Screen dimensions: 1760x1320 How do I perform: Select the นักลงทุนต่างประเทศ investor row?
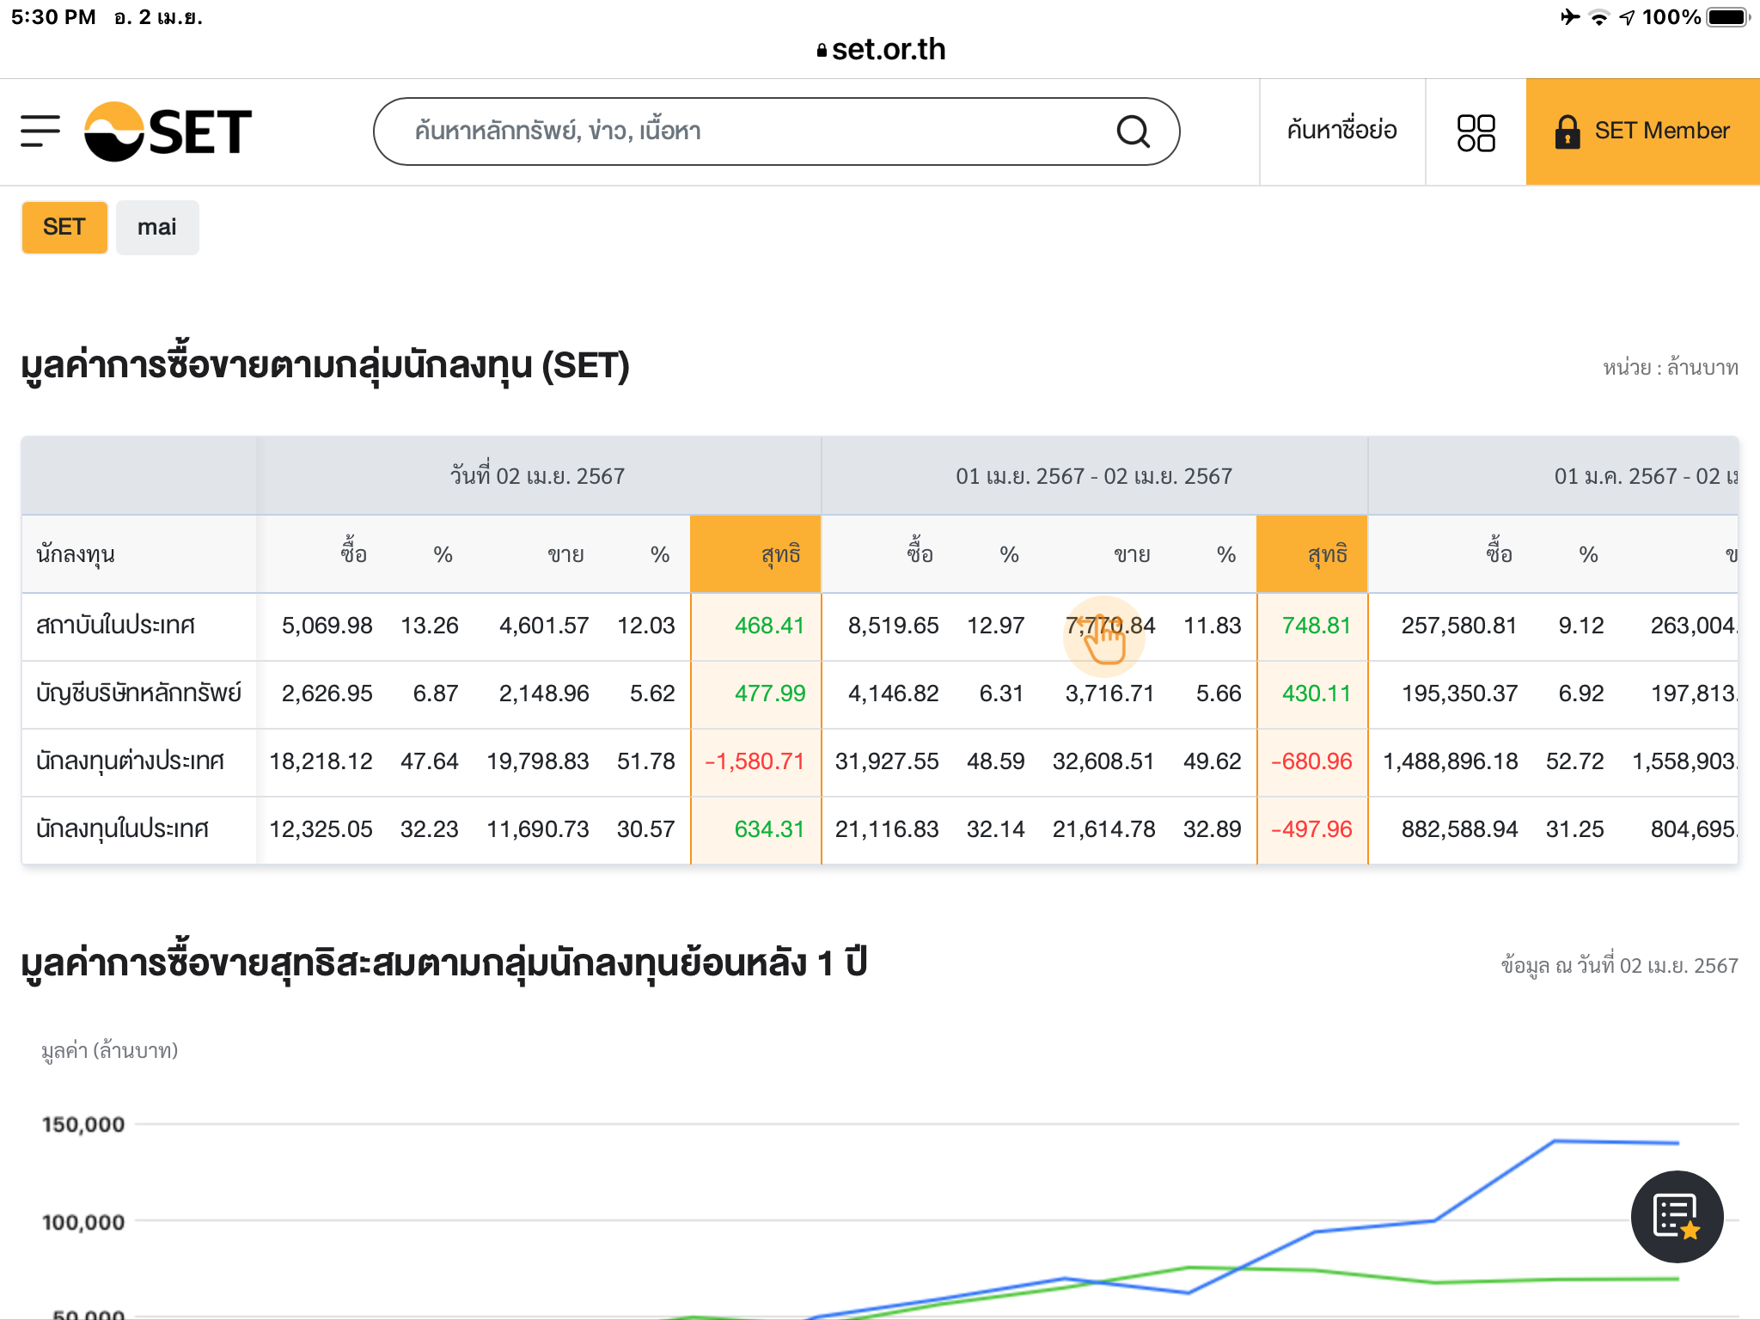130,761
